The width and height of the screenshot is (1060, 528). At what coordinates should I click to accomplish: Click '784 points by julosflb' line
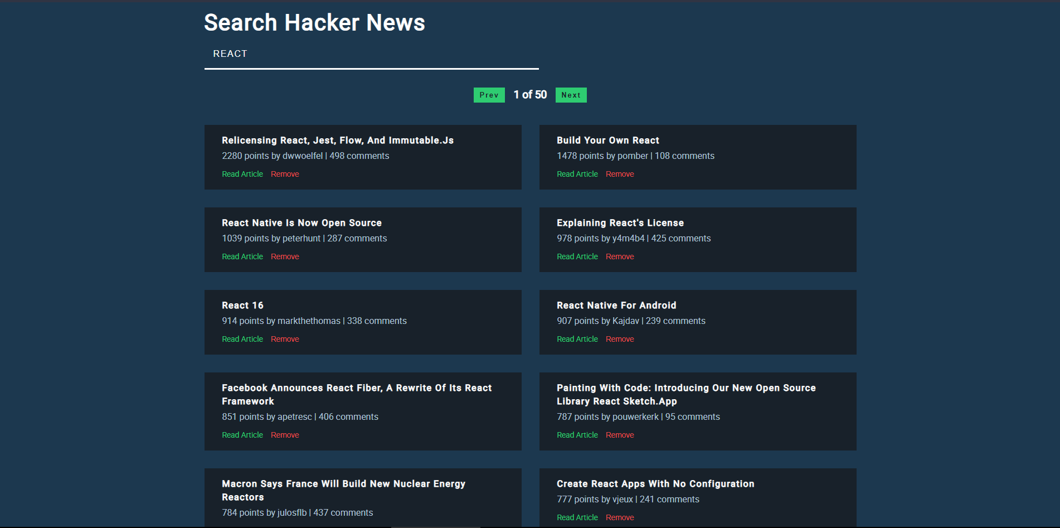point(298,513)
